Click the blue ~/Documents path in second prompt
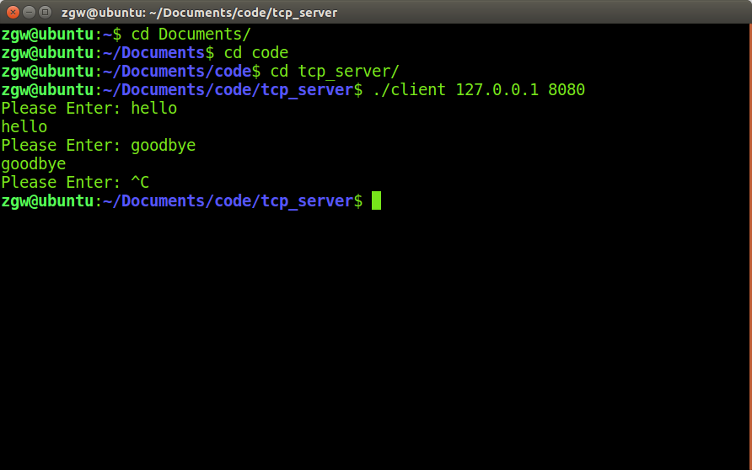 tap(154, 53)
